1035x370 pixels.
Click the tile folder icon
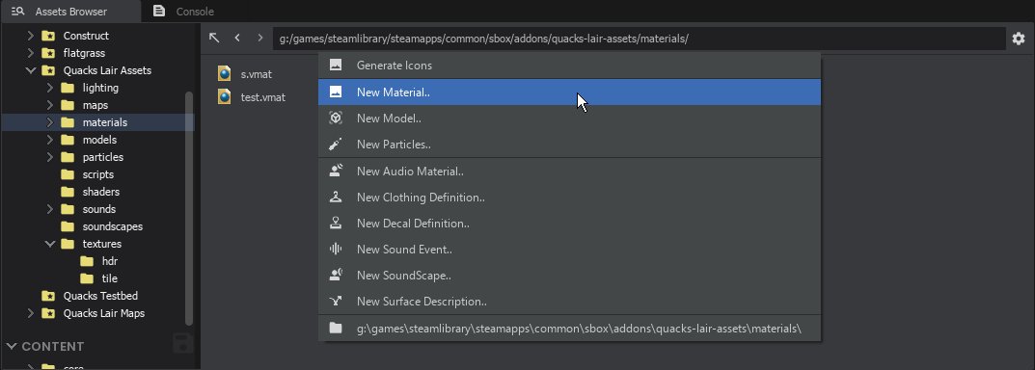pyautogui.click(x=87, y=278)
